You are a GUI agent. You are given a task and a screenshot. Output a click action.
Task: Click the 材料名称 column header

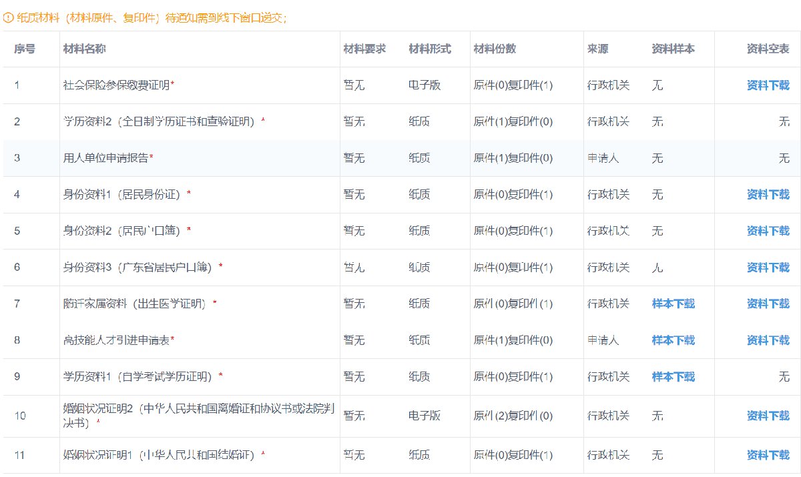84,49
